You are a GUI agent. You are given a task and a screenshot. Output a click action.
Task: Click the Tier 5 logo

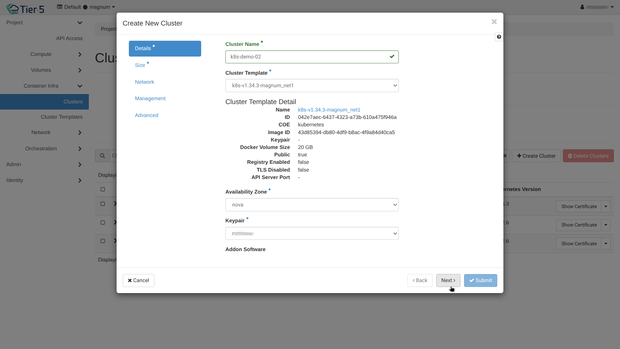[x=25, y=9]
